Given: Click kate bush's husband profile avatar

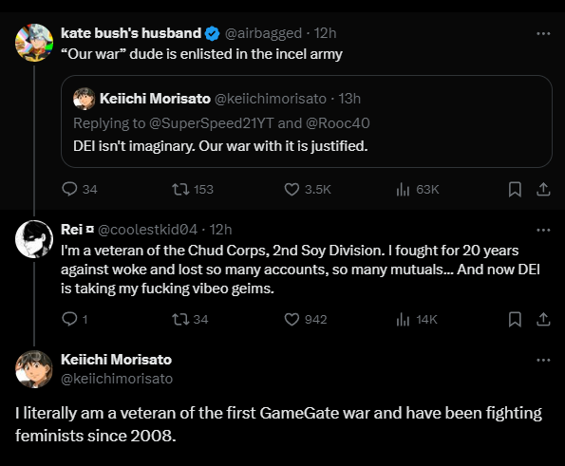Looking at the screenshot, I should 34,43.
